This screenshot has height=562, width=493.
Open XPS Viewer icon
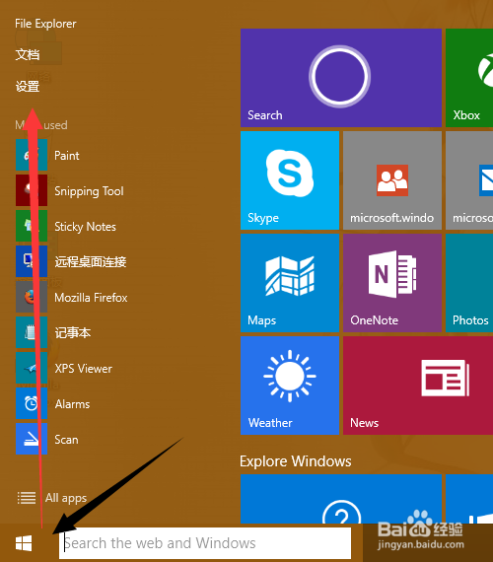pos(32,368)
